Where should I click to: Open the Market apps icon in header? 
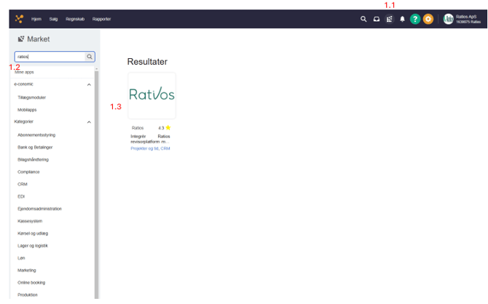[389, 19]
